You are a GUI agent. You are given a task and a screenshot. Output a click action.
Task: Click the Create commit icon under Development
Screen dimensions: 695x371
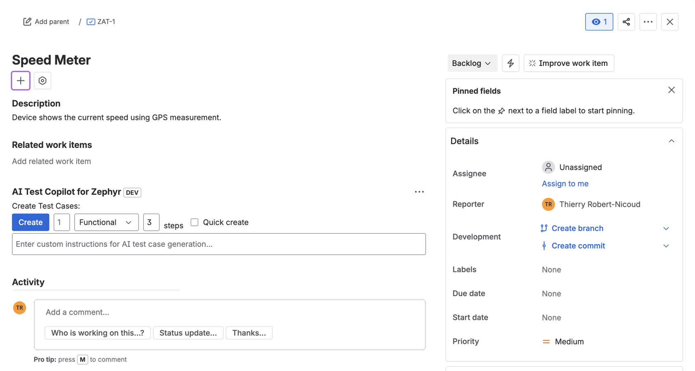pyautogui.click(x=545, y=246)
